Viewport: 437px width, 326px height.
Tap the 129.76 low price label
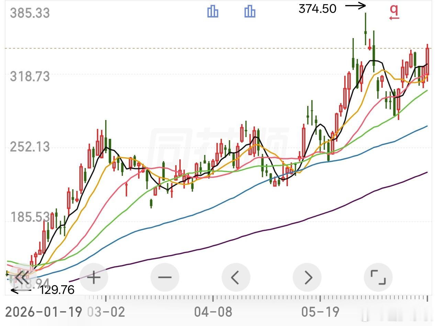(57, 290)
